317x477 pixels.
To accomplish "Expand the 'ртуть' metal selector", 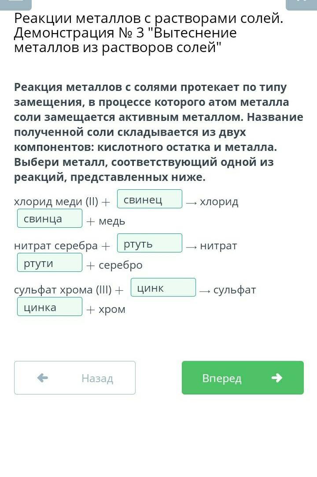I will (150, 243).
